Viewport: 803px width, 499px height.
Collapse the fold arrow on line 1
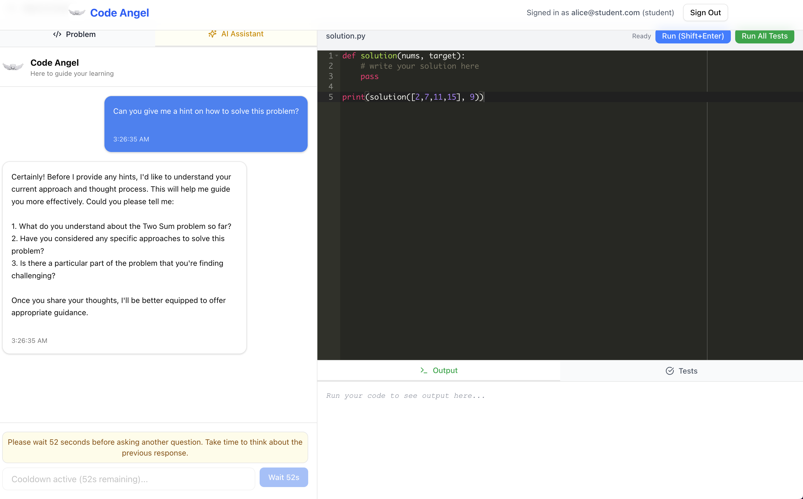(337, 56)
